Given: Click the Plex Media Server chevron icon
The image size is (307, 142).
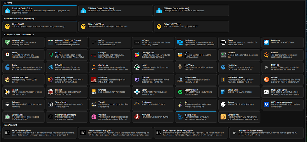Looking at the screenshot, I should [x=223, y=80].
